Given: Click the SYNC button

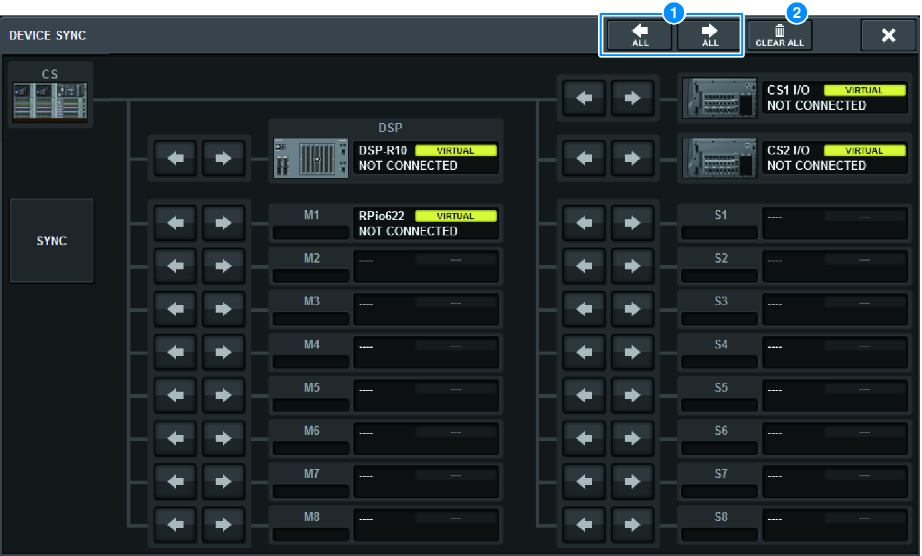Looking at the screenshot, I should [x=51, y=241].
